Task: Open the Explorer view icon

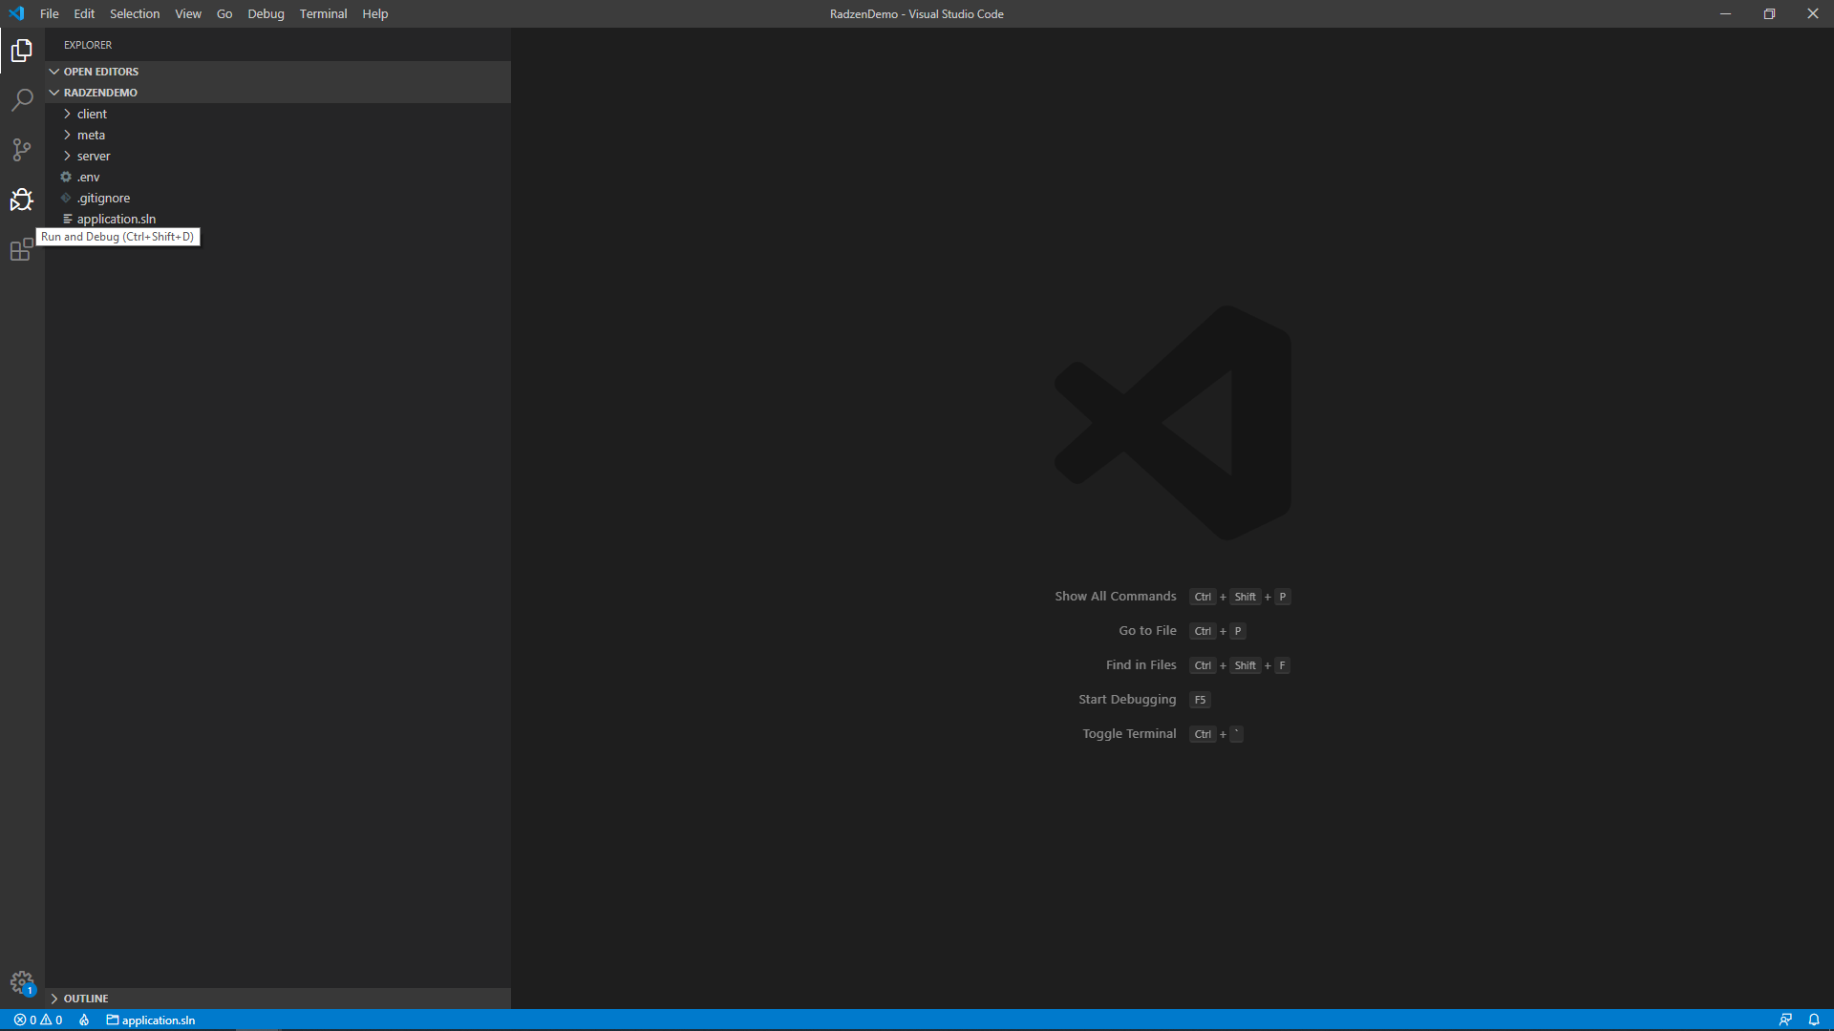Action: pyautogui.click(x=22, y=51)
